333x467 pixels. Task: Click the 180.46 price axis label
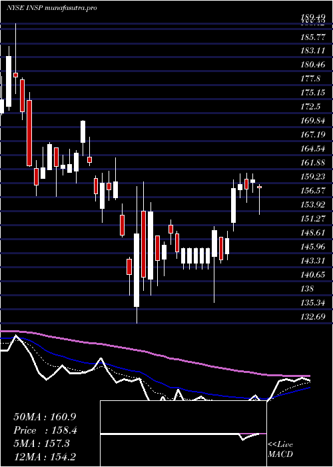(313, 65)
